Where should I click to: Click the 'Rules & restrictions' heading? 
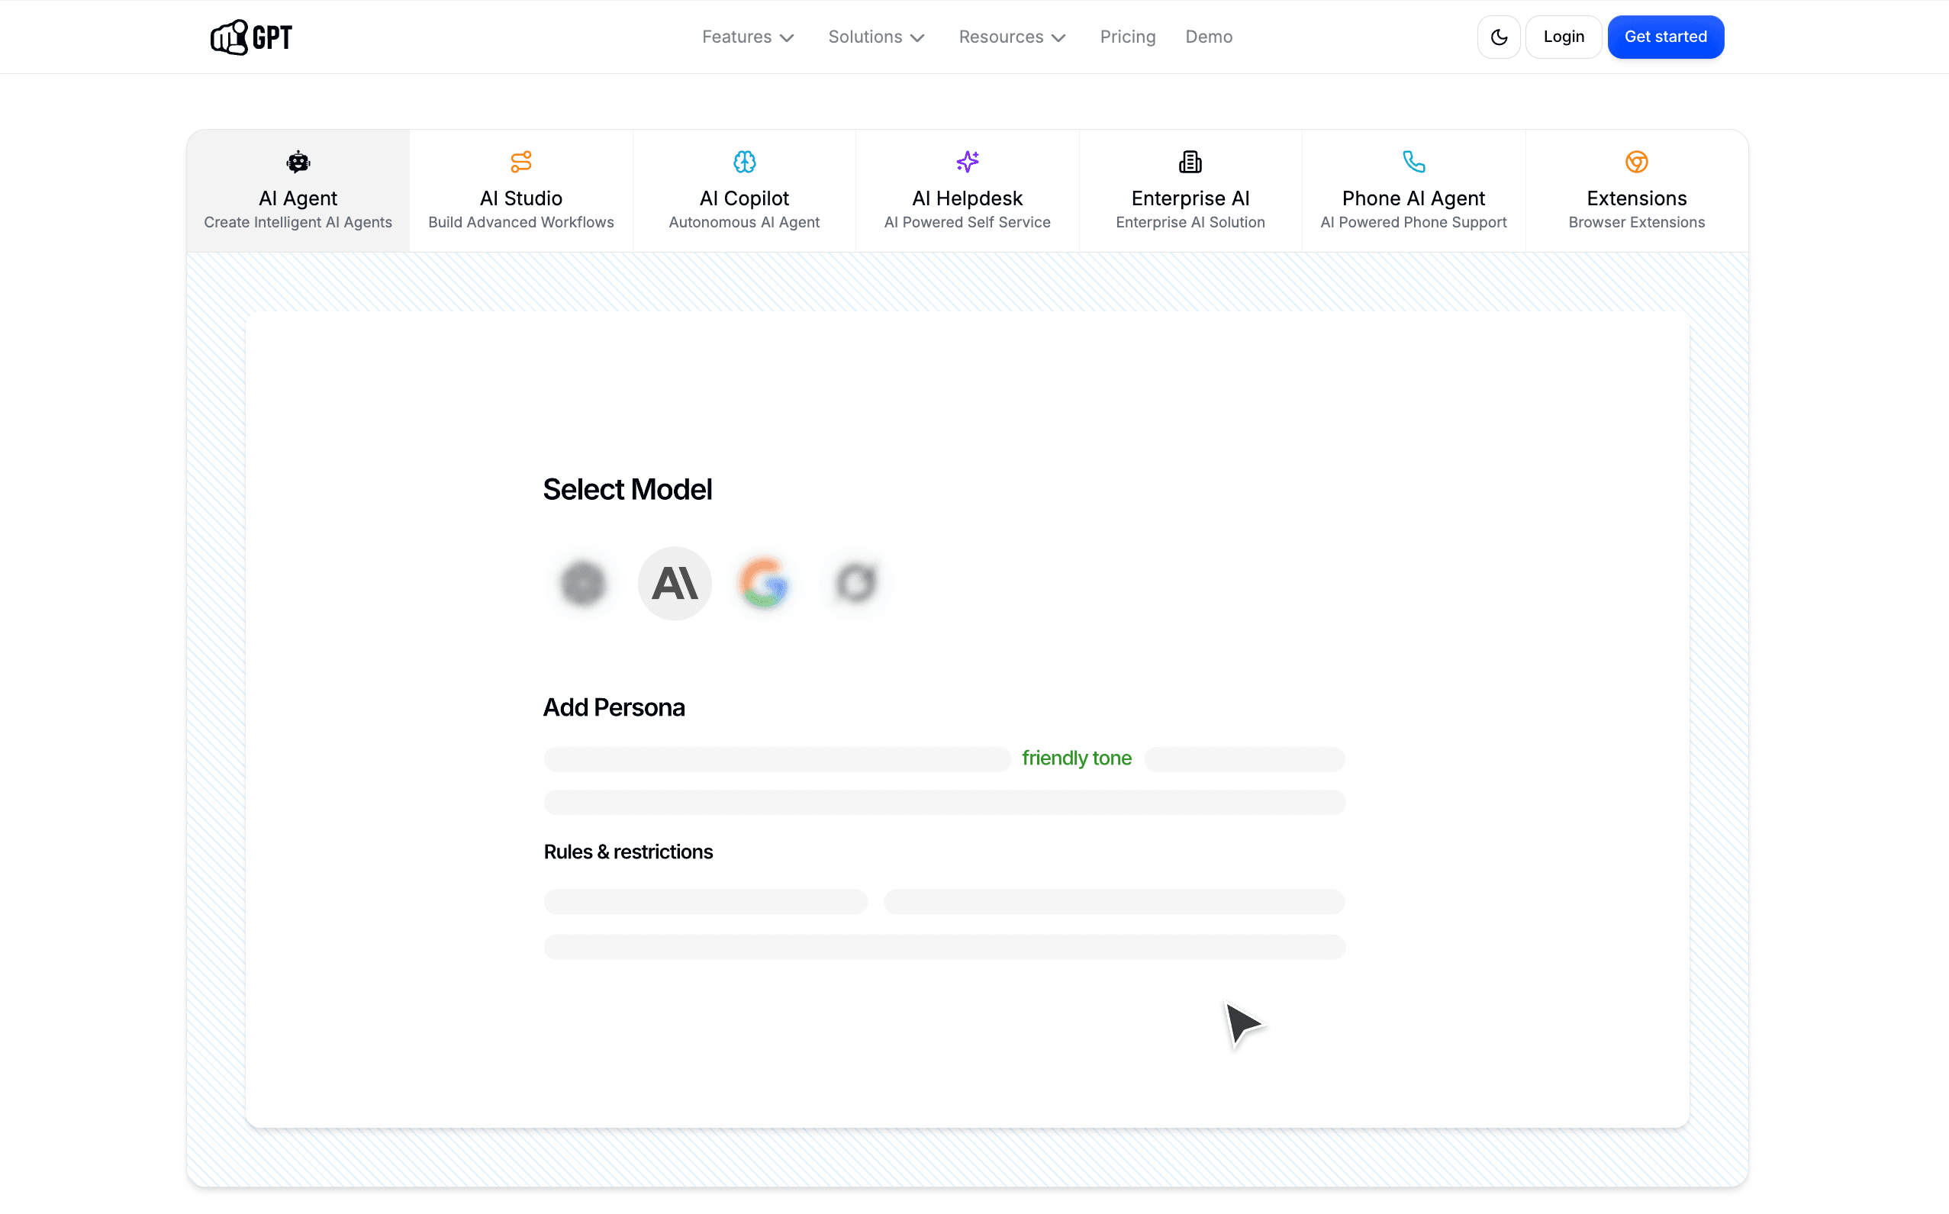[628, 852]
